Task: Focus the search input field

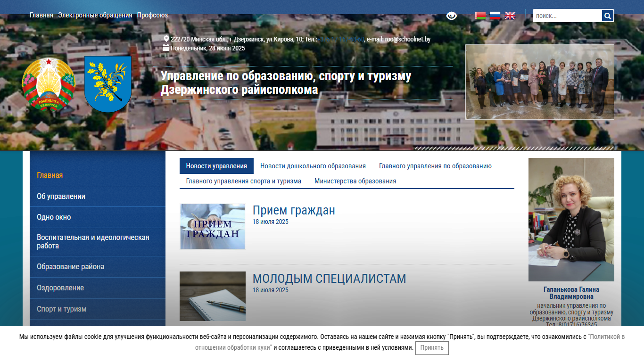Action: coord(568,16)
